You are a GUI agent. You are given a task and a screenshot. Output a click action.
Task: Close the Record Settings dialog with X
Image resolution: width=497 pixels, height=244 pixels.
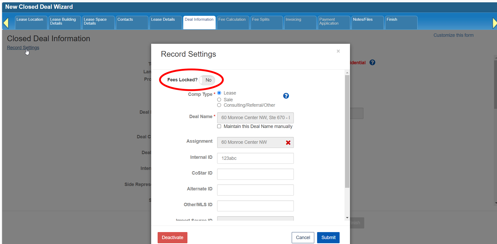coord(338,51)
